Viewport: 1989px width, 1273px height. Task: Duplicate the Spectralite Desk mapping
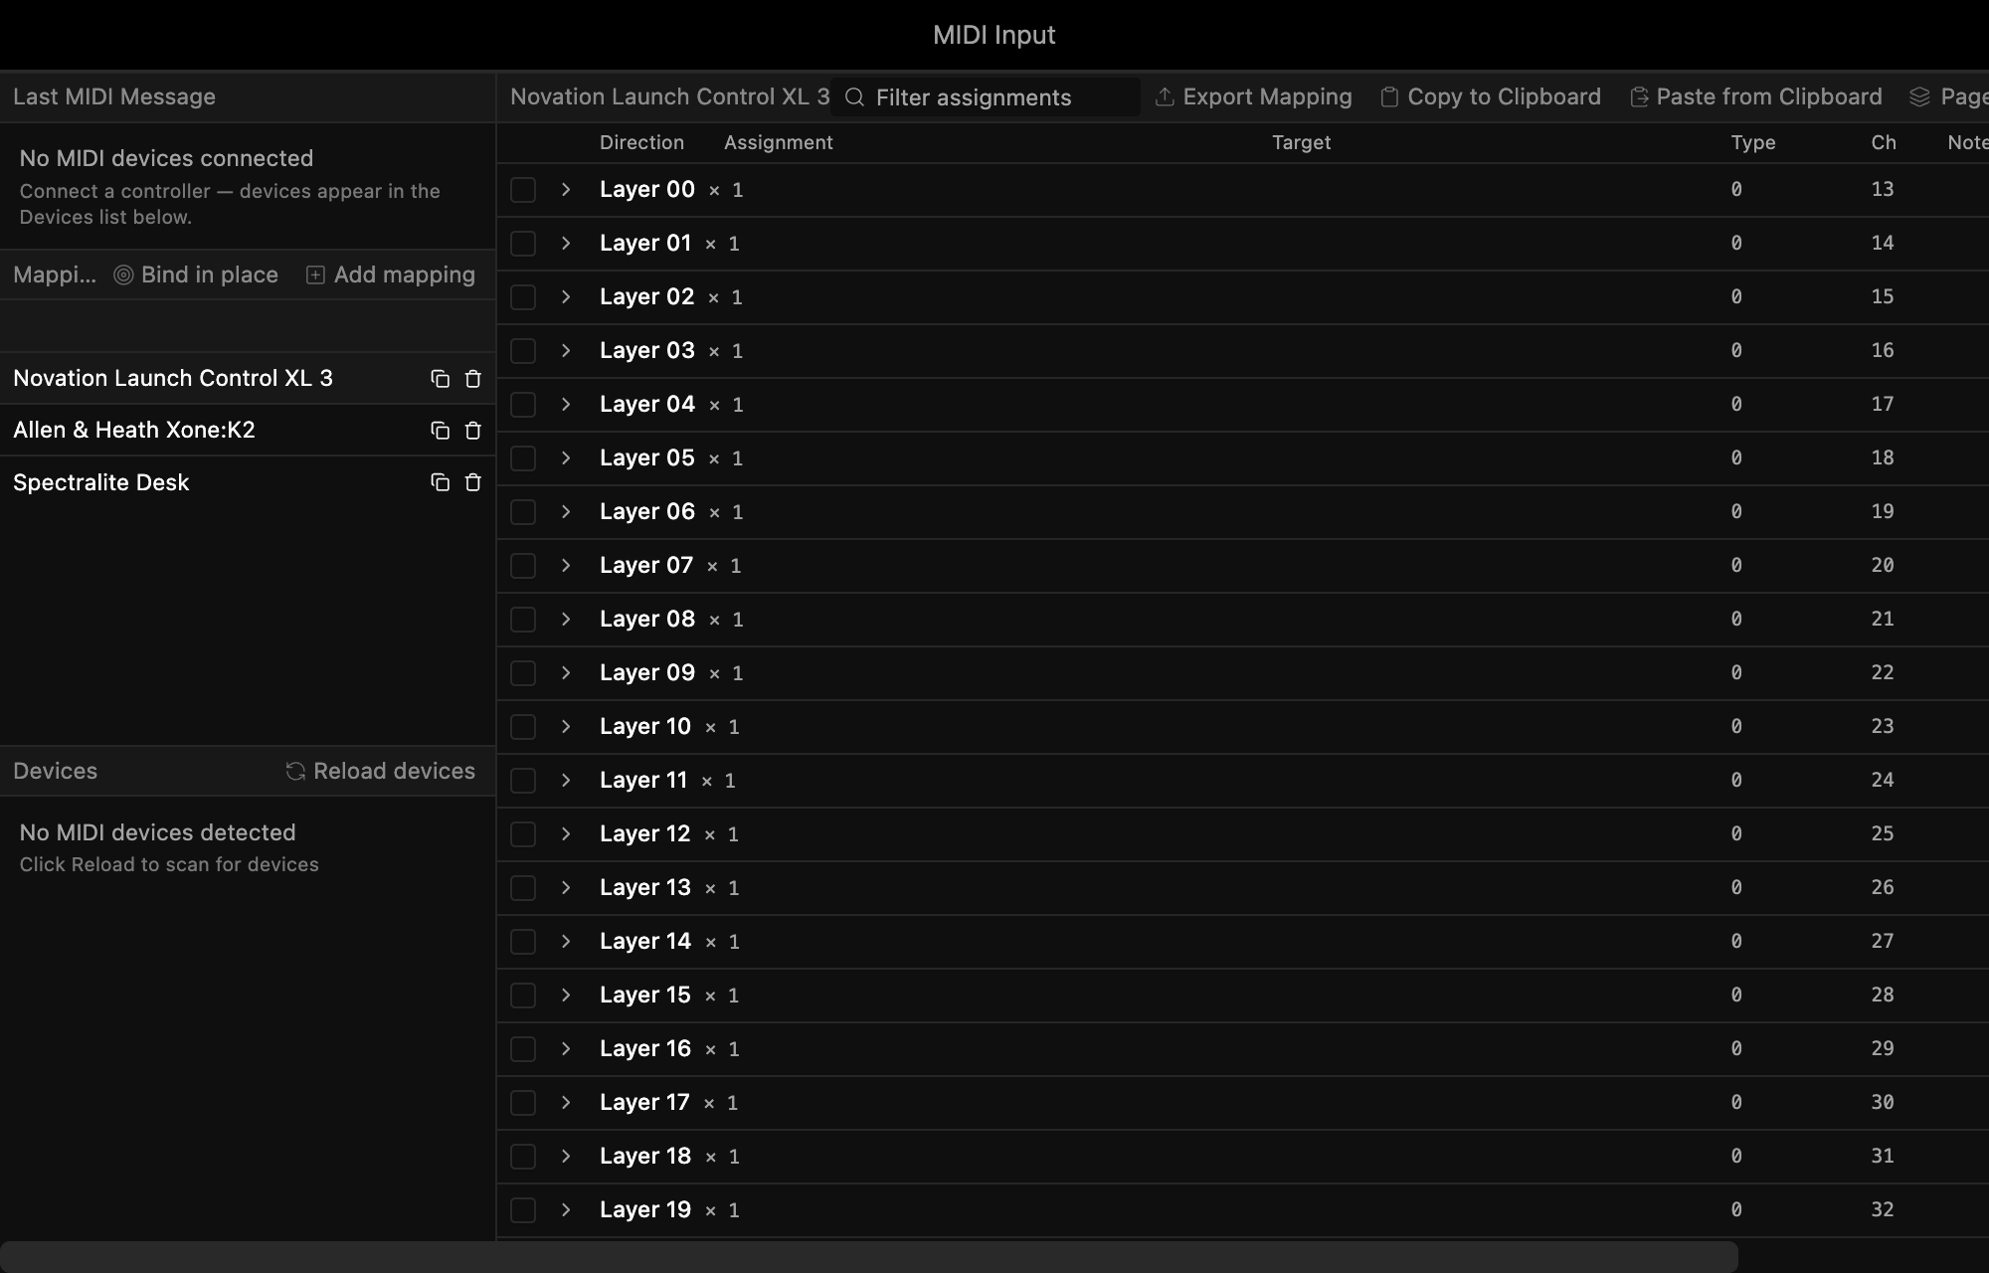pos(440,482)
